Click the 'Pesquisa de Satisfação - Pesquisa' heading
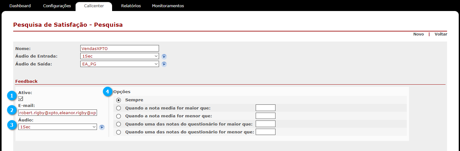This screenshot has width=460, height=151. point(68,25)
